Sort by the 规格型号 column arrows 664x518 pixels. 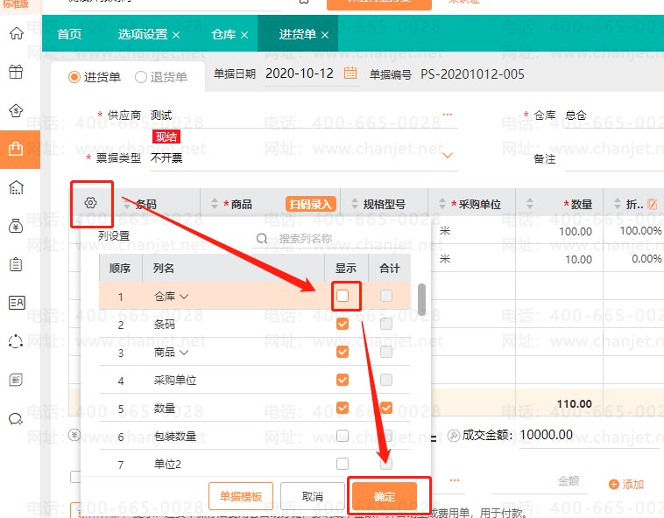coord(355,203)
